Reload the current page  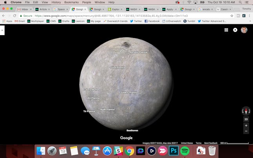point(14,16)
